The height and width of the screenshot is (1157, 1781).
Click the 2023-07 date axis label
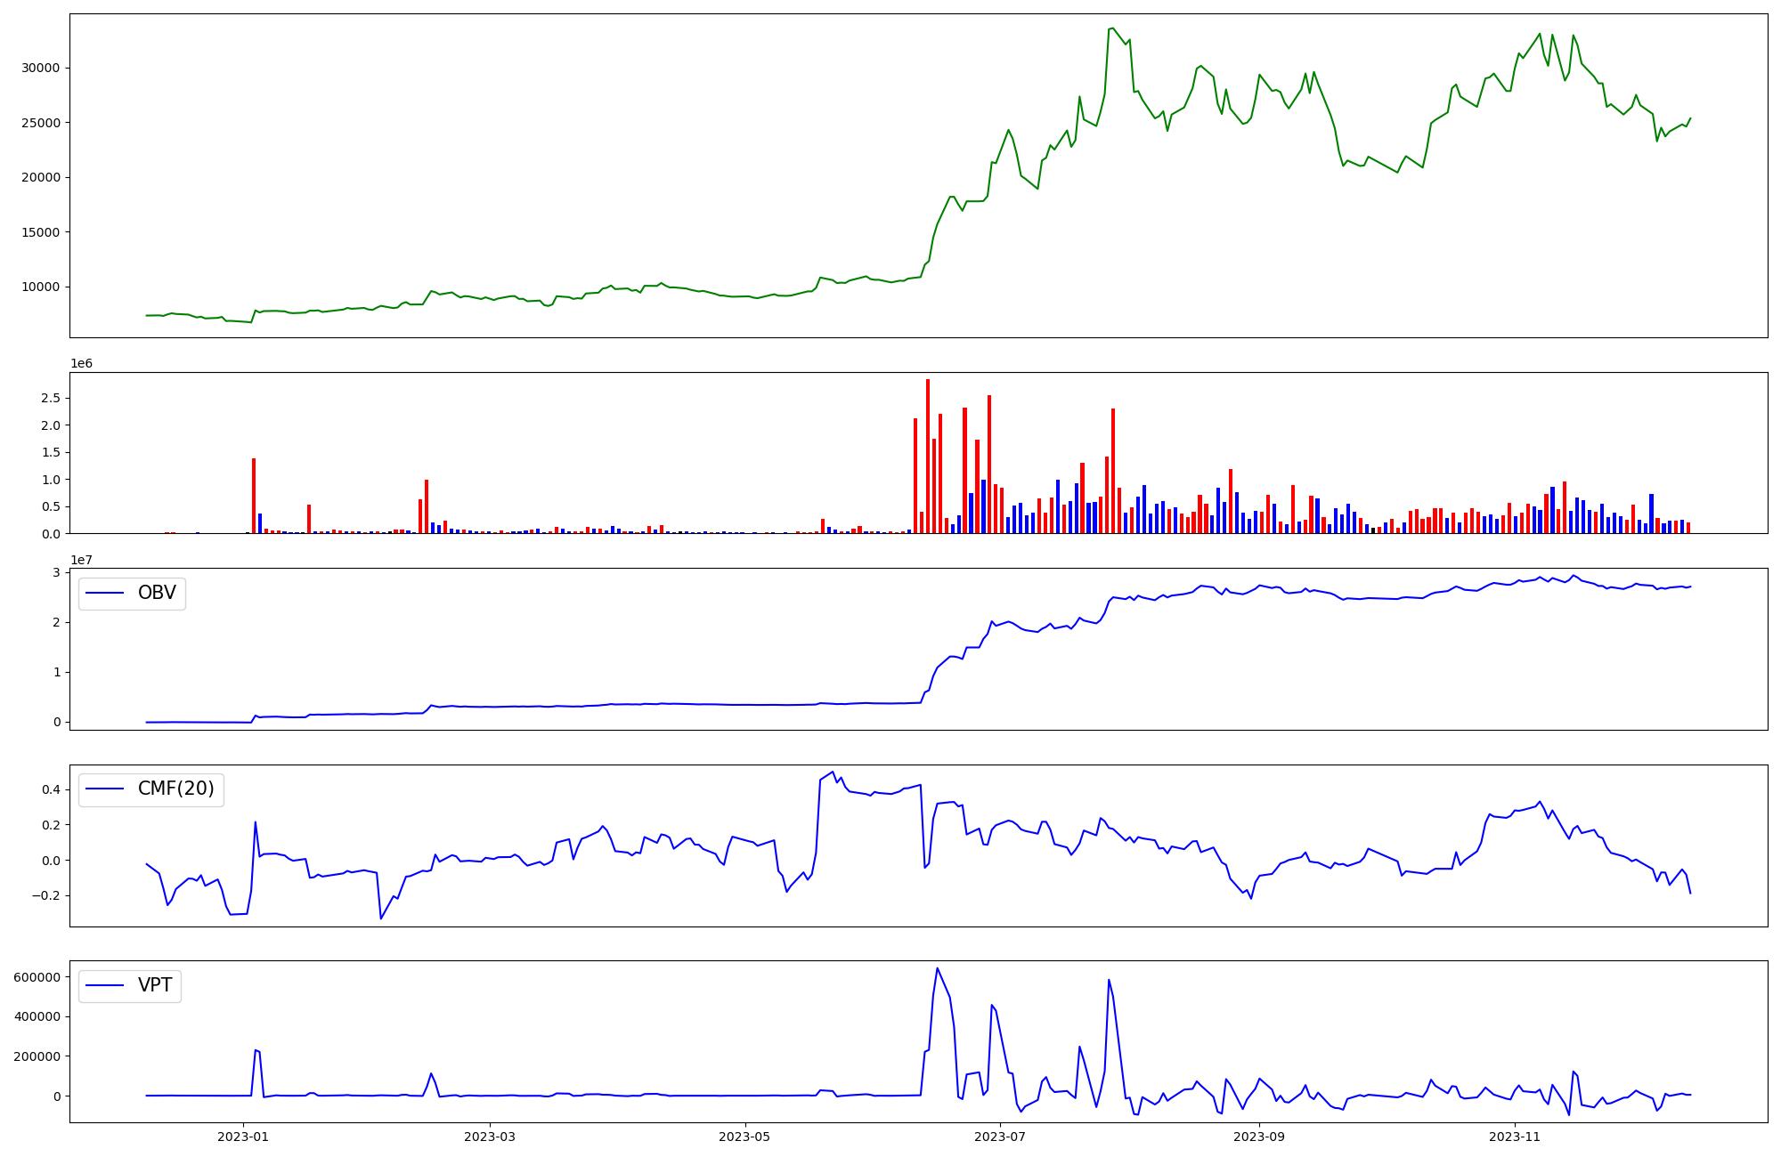coord(1000,1137)
